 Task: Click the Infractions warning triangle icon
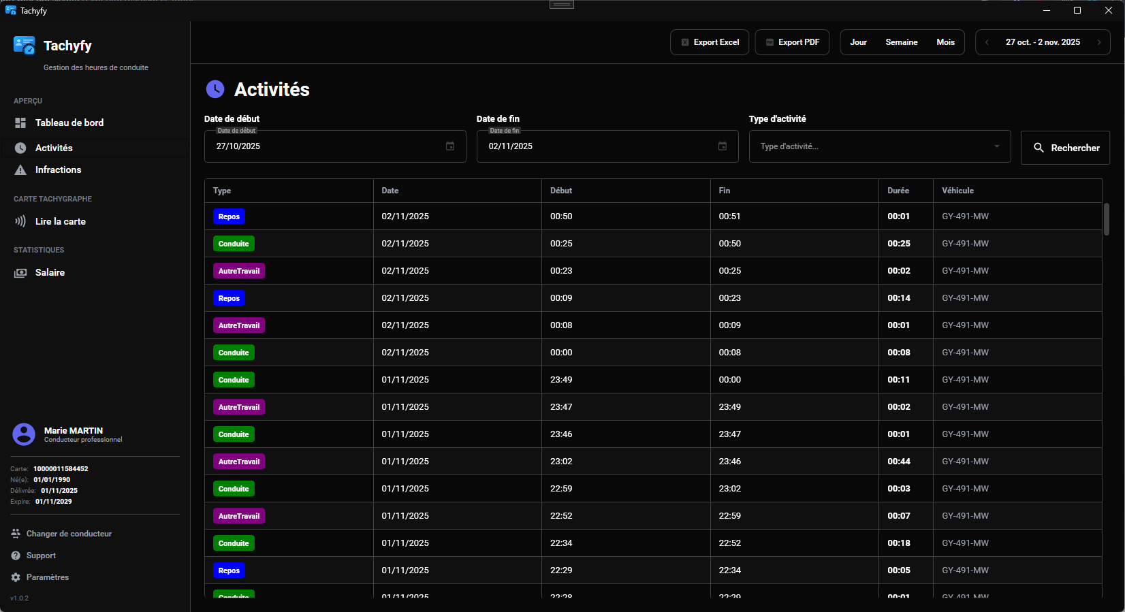point(20,170)
